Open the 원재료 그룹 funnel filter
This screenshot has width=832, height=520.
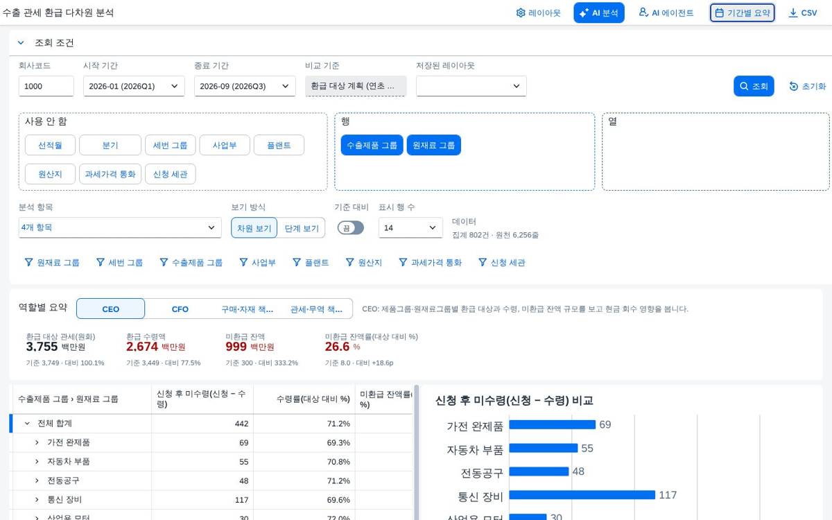tap(52, 263)
